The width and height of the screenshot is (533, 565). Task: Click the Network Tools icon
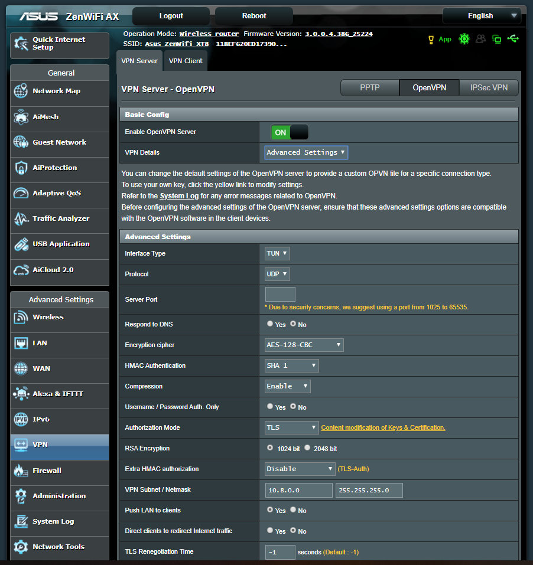pyautogui.click(x=21, y=547)
